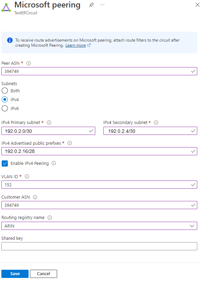Cancel the peering changes

(x=43, y=273)
